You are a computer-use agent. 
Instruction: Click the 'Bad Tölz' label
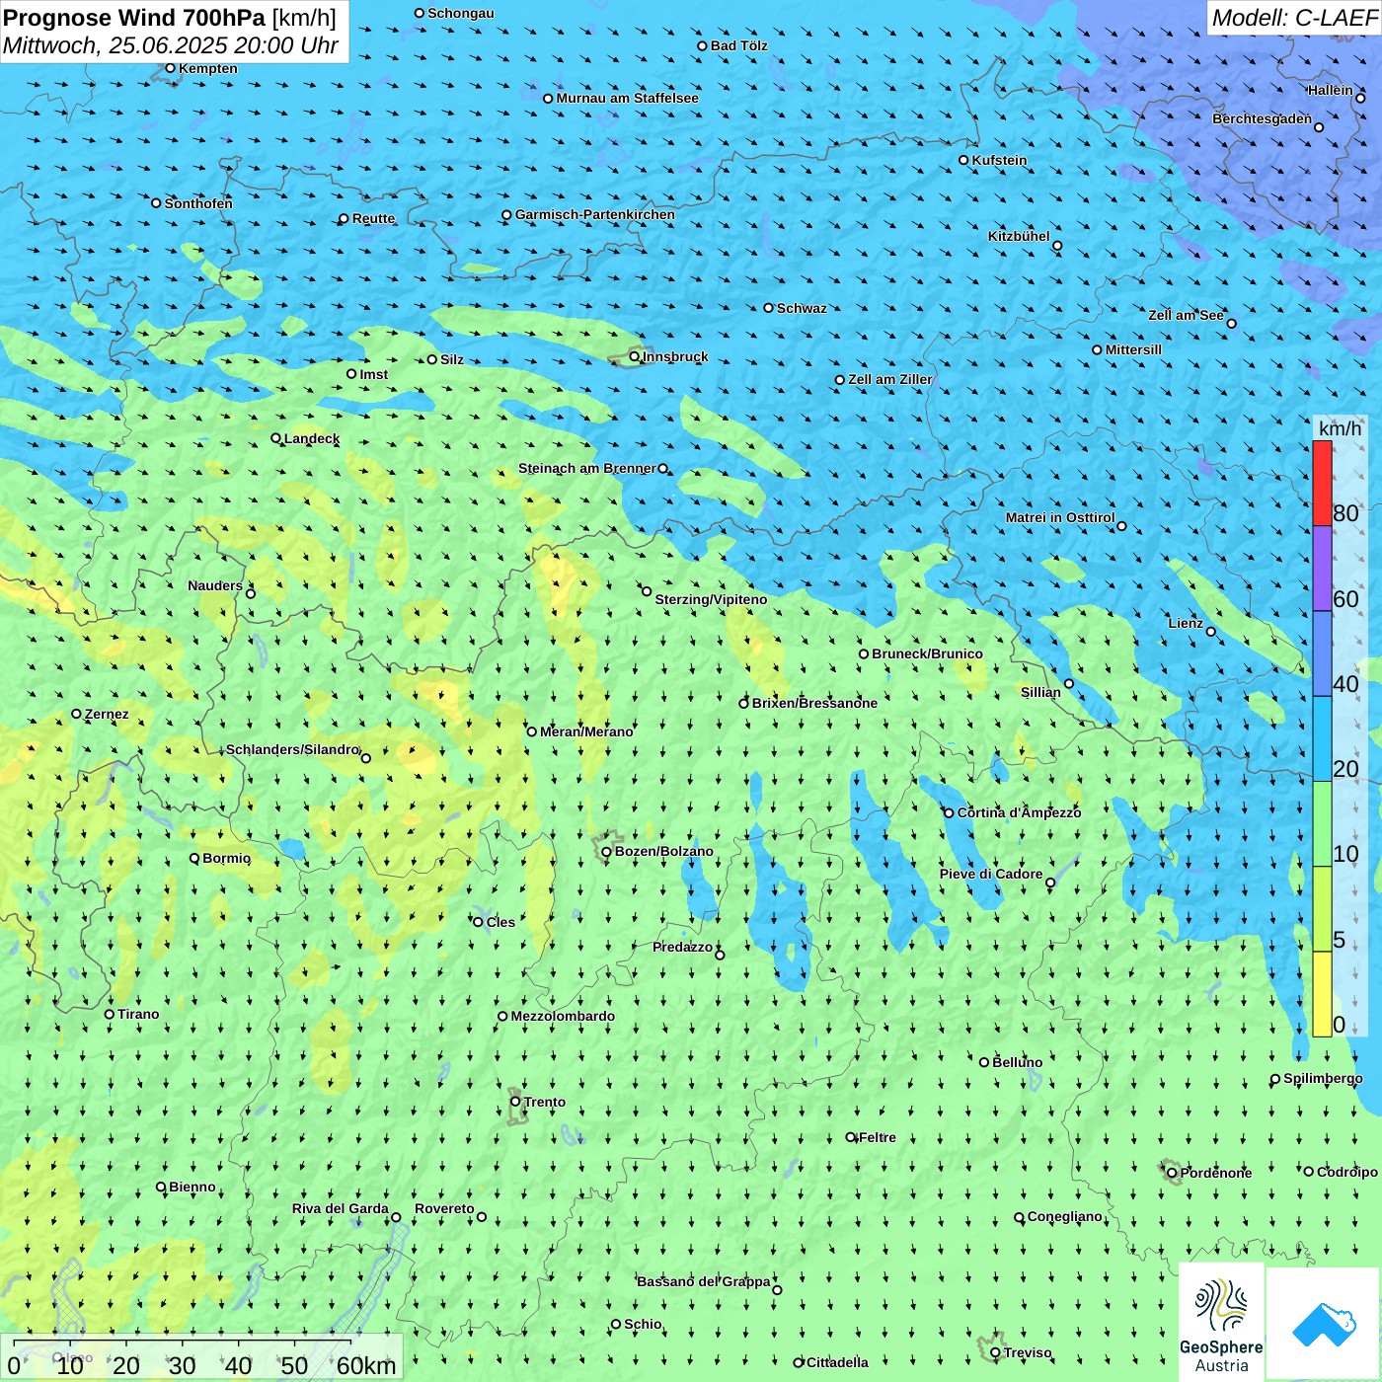(x=739, y=45)
